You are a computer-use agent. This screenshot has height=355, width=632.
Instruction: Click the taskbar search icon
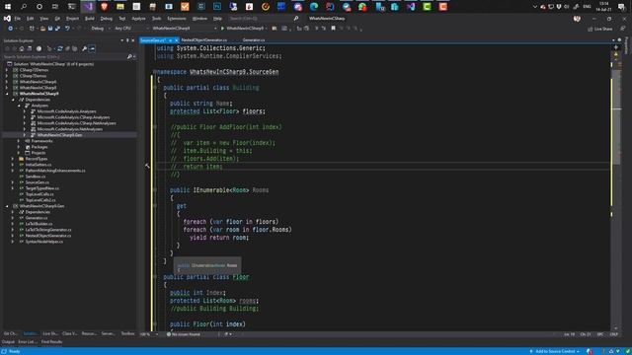(24, 7)
